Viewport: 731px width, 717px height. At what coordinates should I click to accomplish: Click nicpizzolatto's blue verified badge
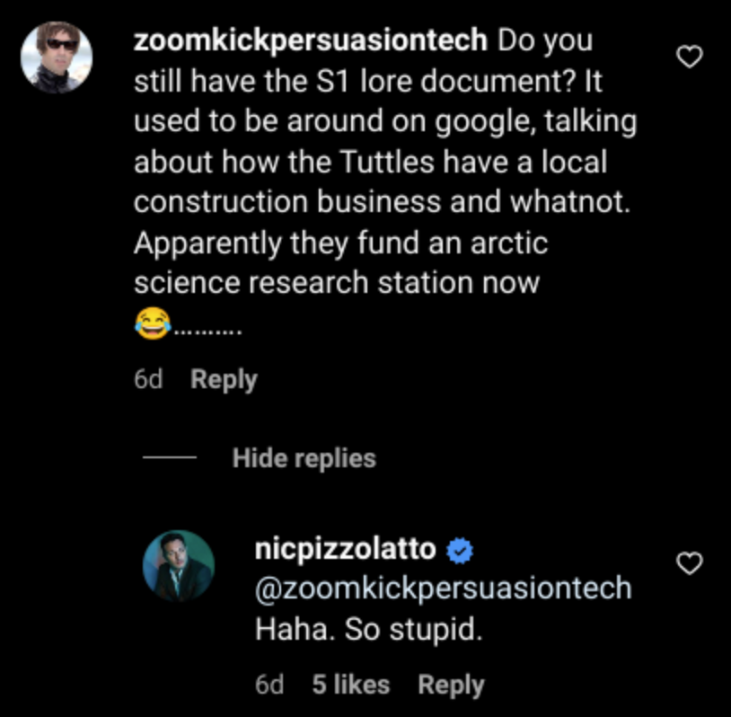point(460,549)
